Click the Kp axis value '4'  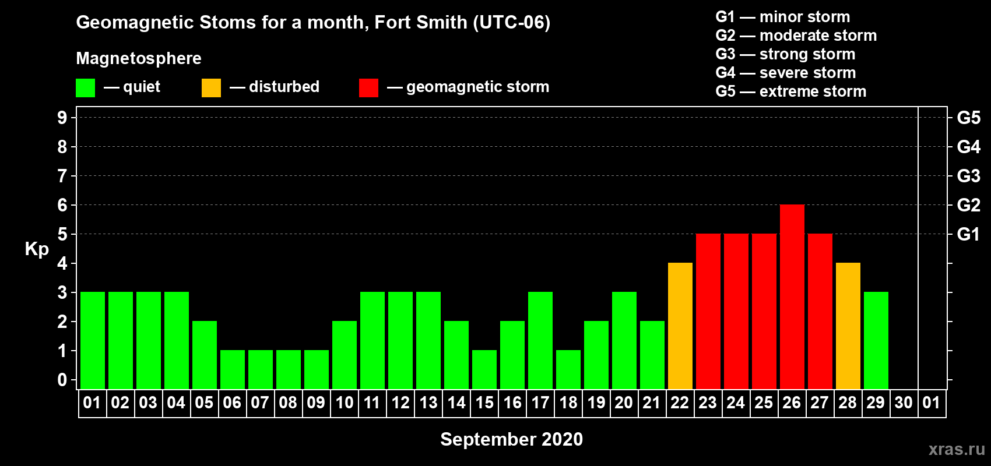62,263
